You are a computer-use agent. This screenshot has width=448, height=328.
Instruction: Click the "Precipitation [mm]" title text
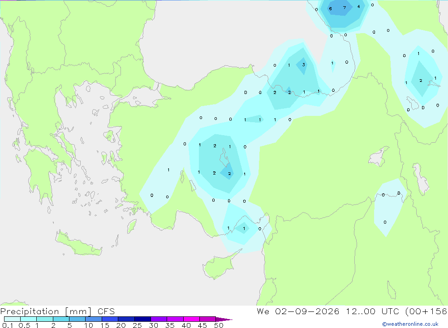click(x=46, y=311)
